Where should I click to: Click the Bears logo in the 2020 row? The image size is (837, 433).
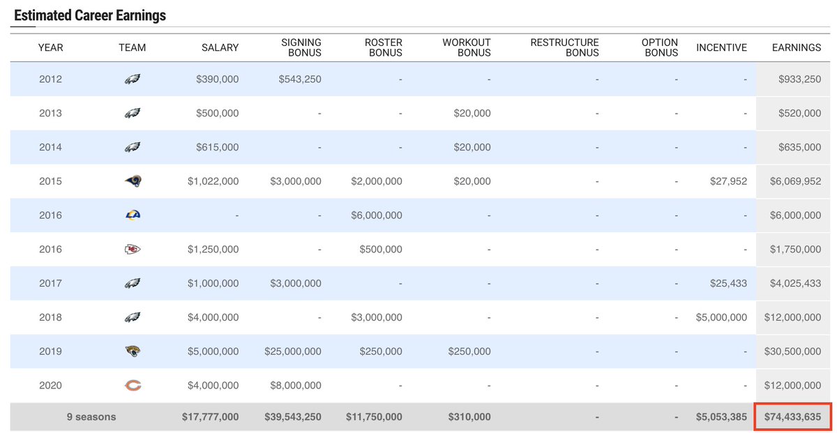coord(133,386)
